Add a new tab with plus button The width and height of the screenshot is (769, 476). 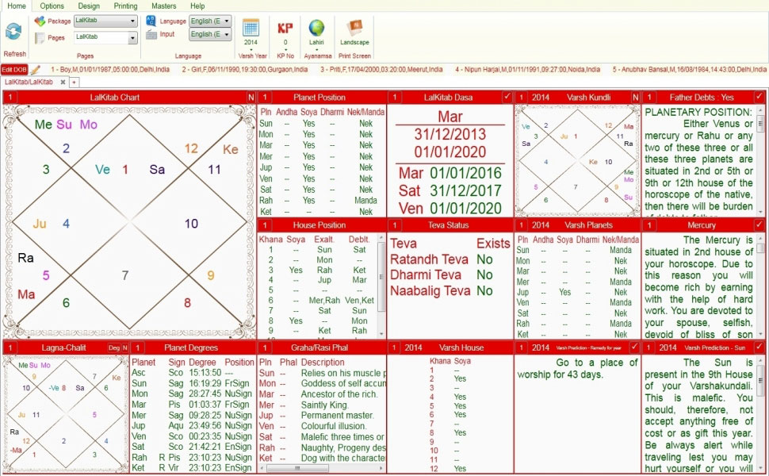[x=74, y=83]
